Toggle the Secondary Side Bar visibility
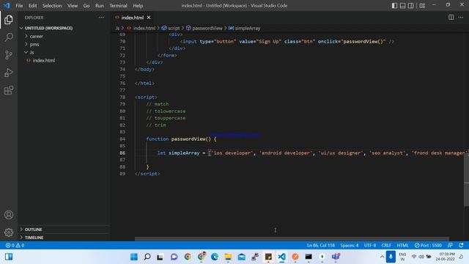 [x=411, y=5]
